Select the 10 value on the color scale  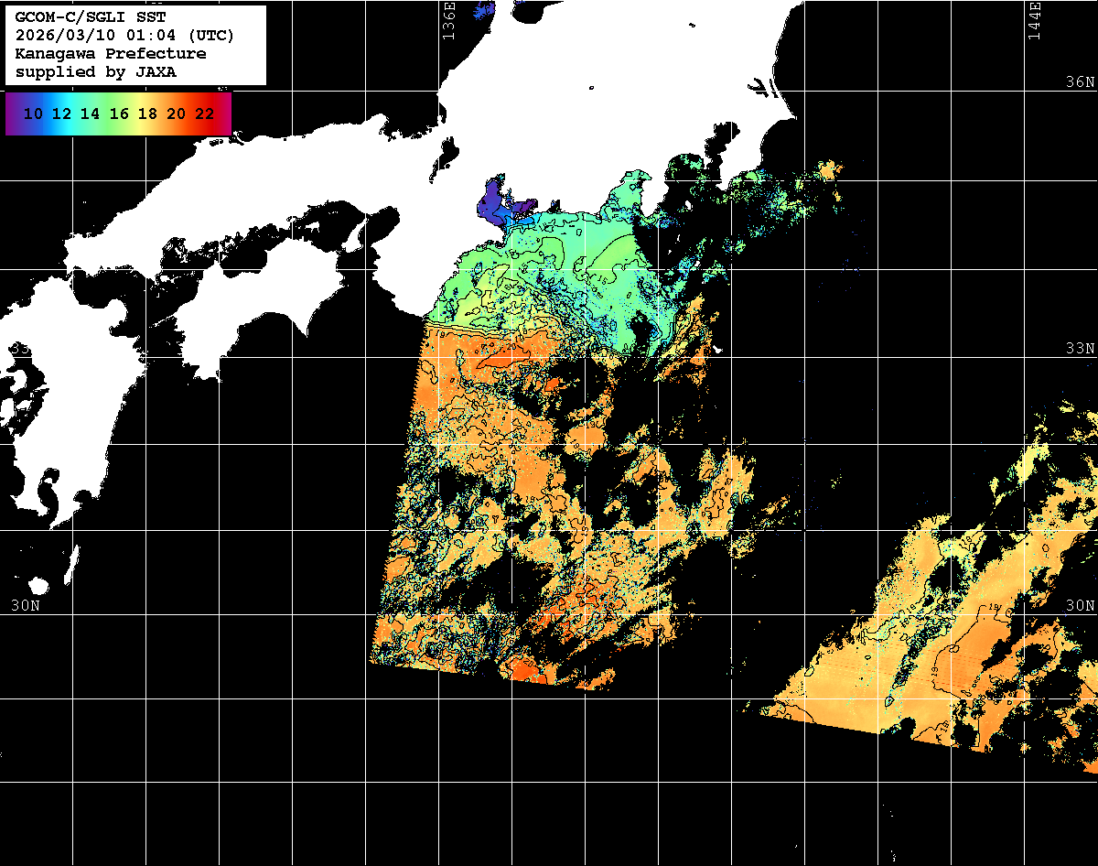click(33, 114)
